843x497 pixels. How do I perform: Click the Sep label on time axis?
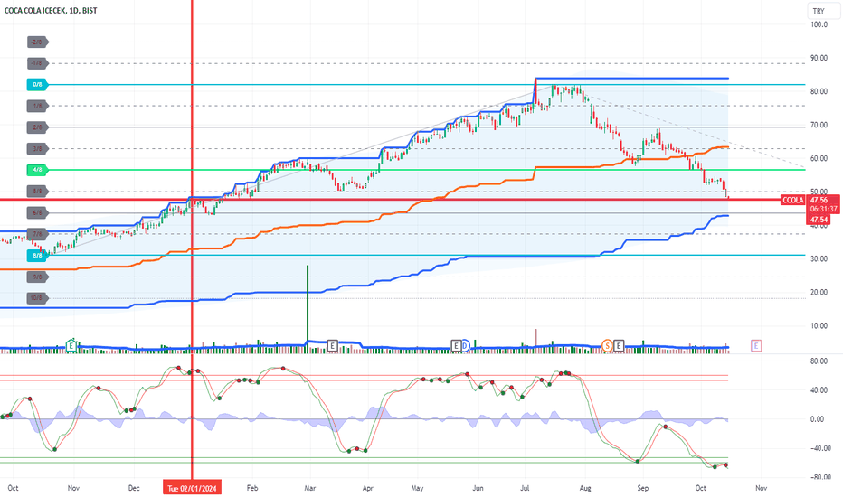643,488
